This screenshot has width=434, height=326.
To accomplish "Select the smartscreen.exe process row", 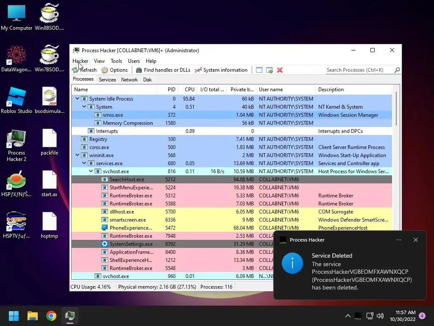I will pyautogui.click(x=232, y=219).
